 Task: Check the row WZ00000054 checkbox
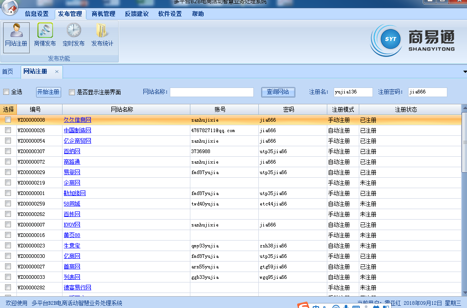click(x=8, y=141)
